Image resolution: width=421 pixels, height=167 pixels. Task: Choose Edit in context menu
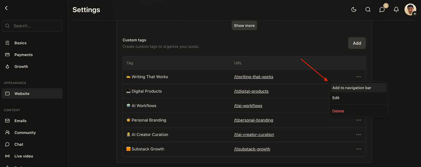(359, 98)
